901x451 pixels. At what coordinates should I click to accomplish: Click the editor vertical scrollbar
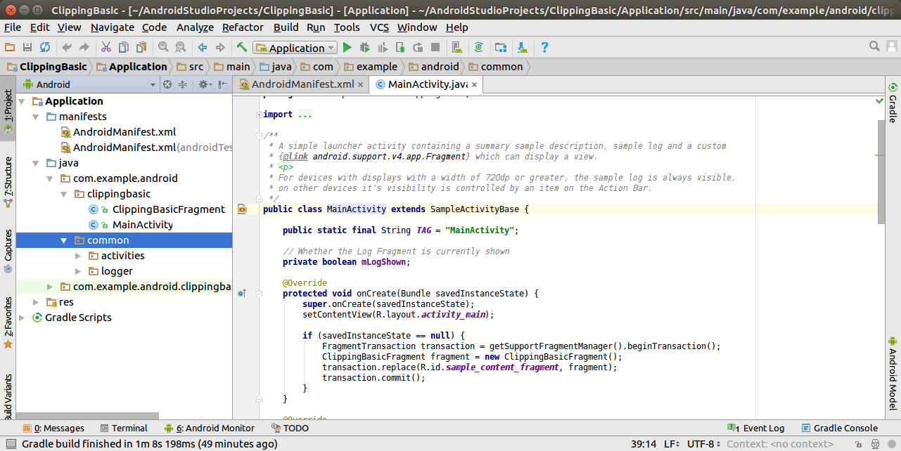881,172
